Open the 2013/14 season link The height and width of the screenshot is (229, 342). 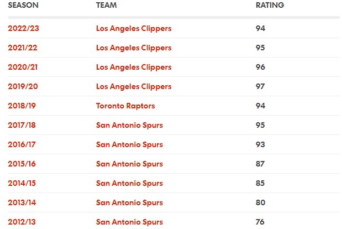click(x=22, y=202)
